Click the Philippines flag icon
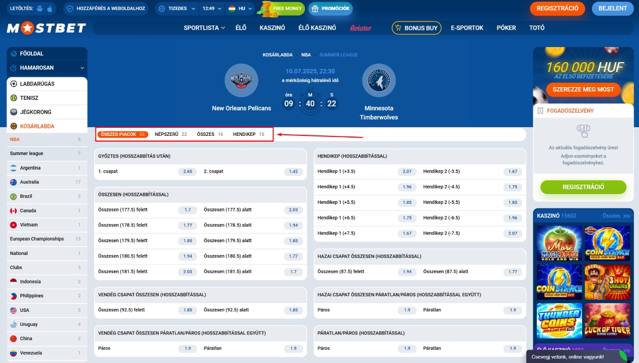The width and height of the screenshot is (639, 363). pos(13,296)
